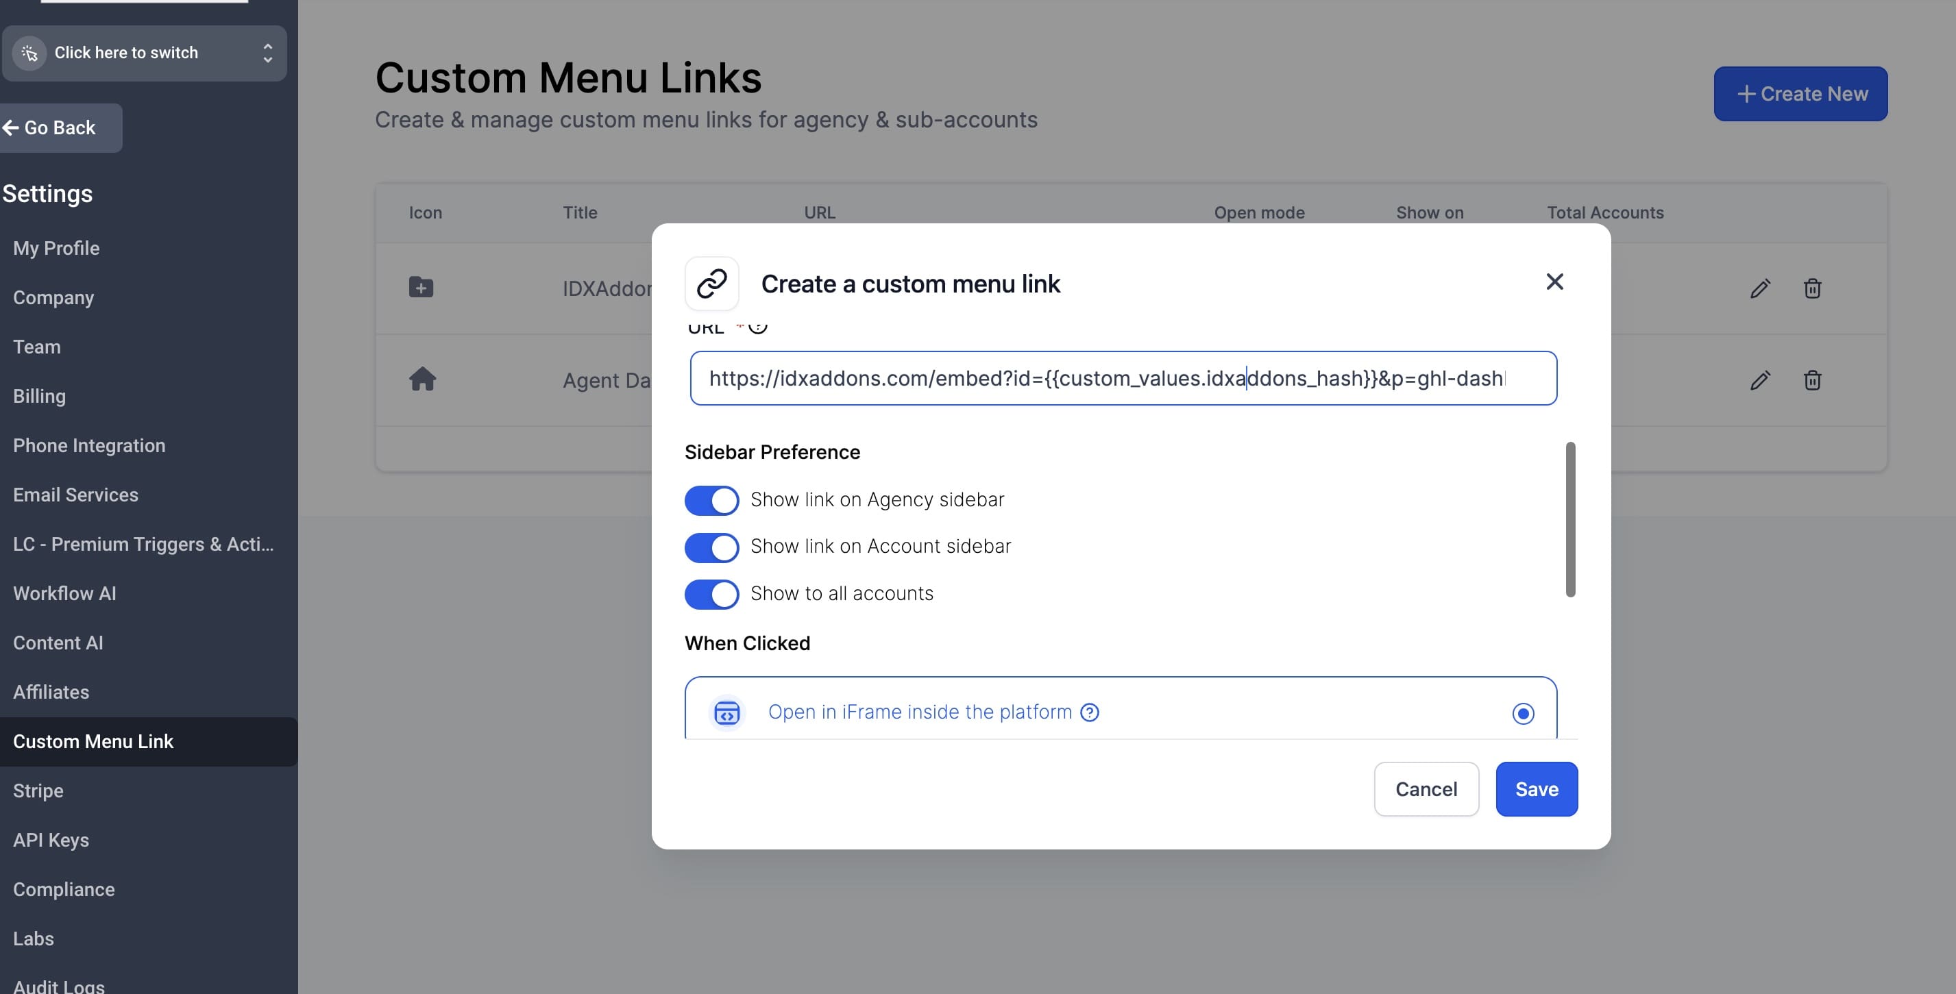Click Cancel in the dialog
Screen dimensions: 1956x994
coord(1426,789)
